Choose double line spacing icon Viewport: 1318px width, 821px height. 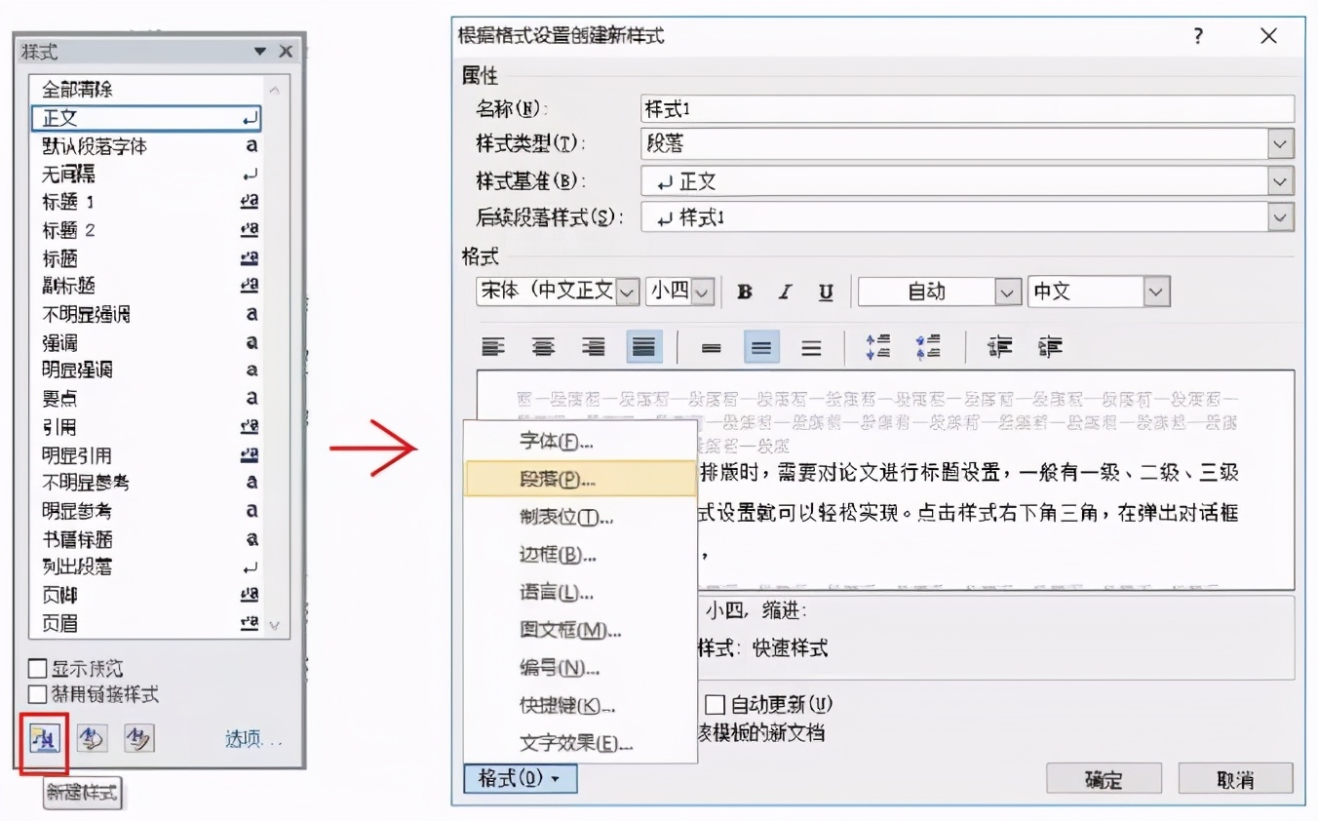click(811, 347)
